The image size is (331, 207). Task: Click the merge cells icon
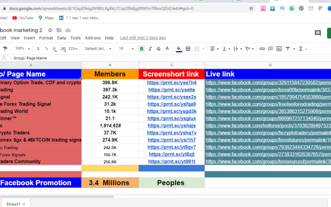197,49
